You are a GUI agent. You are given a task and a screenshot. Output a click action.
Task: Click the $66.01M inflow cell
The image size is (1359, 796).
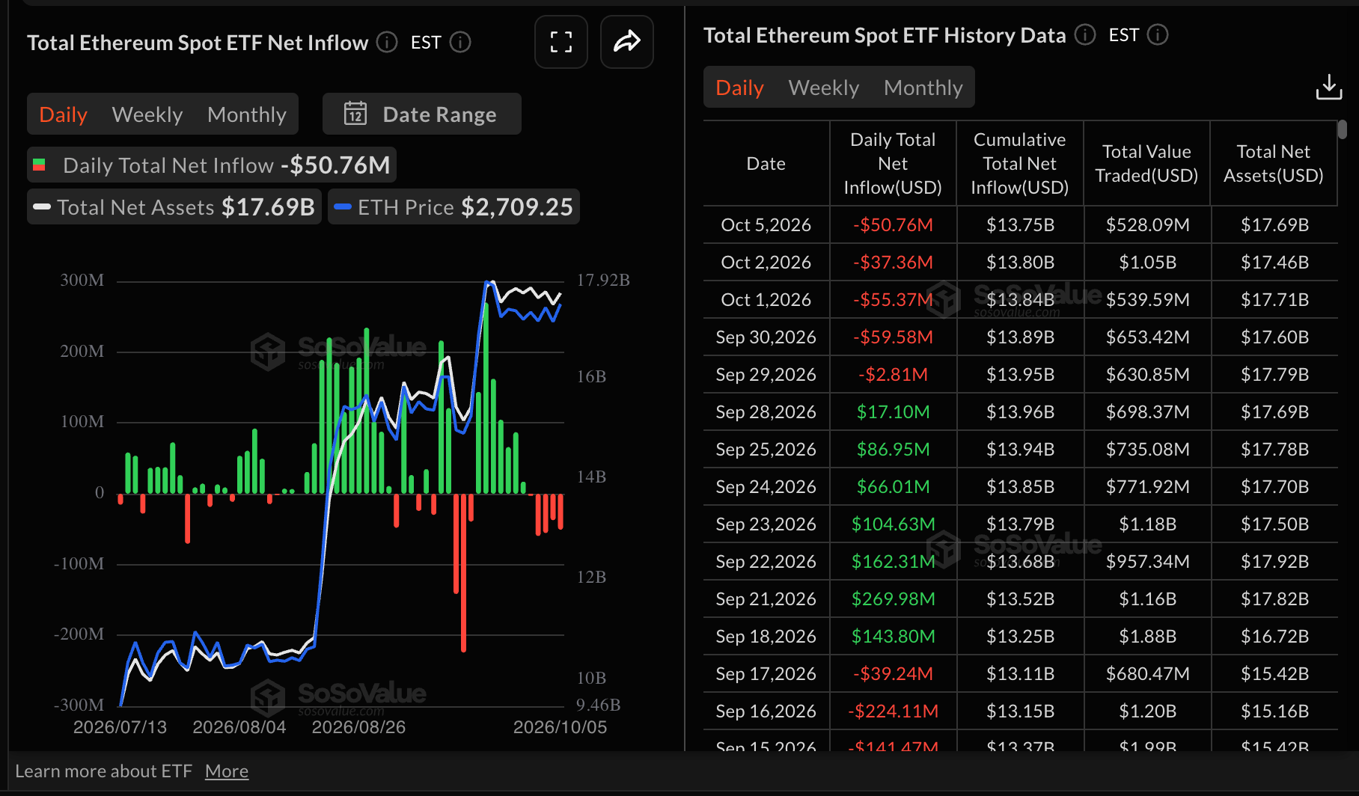[893, 486]
